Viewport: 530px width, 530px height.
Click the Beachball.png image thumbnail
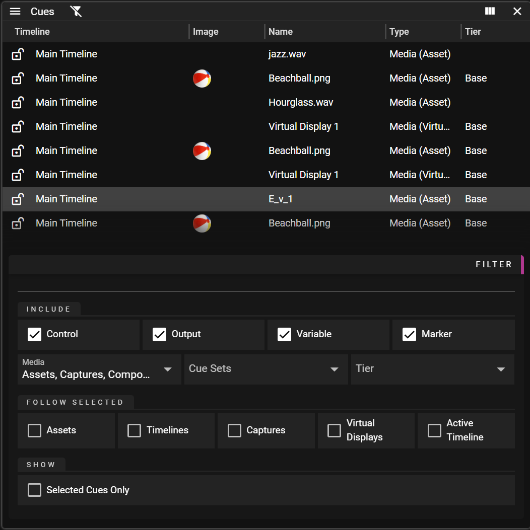click(x=202, y=78)
